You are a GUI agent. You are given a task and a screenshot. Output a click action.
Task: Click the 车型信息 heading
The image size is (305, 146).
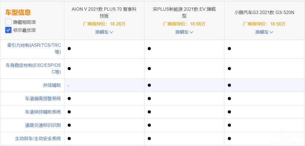18,12
